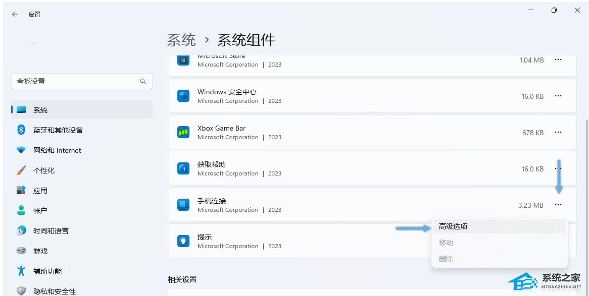This screenshot has height=296, width=589.
Task: Click the 1.04 MB size of Microsoft Store
Action: (531, 60)
